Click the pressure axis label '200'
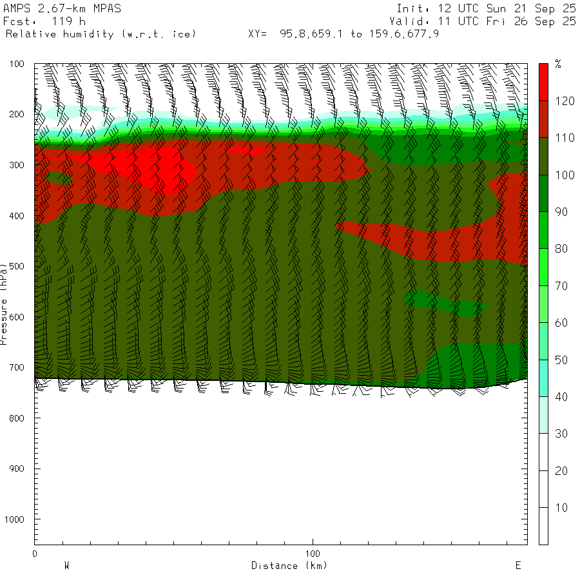This screenshot has height=580, width=580. tap(17, 114)
